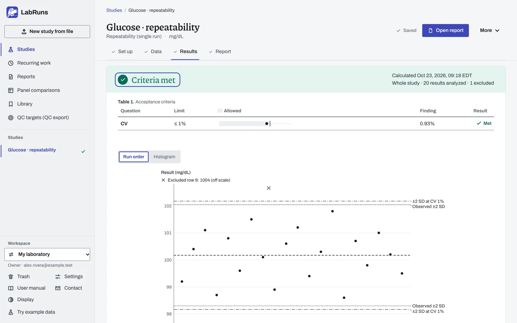Go to the Data tab
The image size is (517, 323).
[x=153, y=52]
